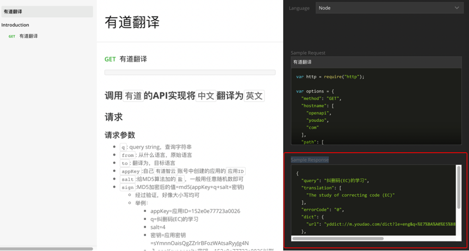Image resolution: width=469 pixels, height=251 pixels.
Task: Click the from parameter code tag
Action: pyautogui.click(x=128, y=155)
